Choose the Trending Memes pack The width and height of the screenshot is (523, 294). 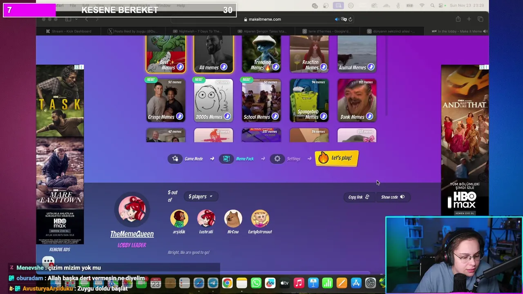(x=261, y=54)
